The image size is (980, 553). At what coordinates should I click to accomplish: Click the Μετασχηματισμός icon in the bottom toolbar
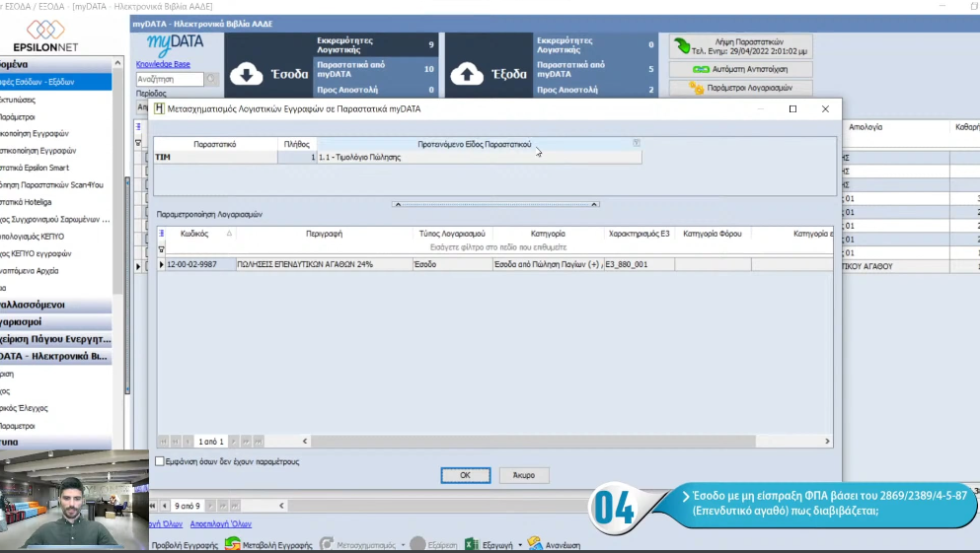point(327,544)
